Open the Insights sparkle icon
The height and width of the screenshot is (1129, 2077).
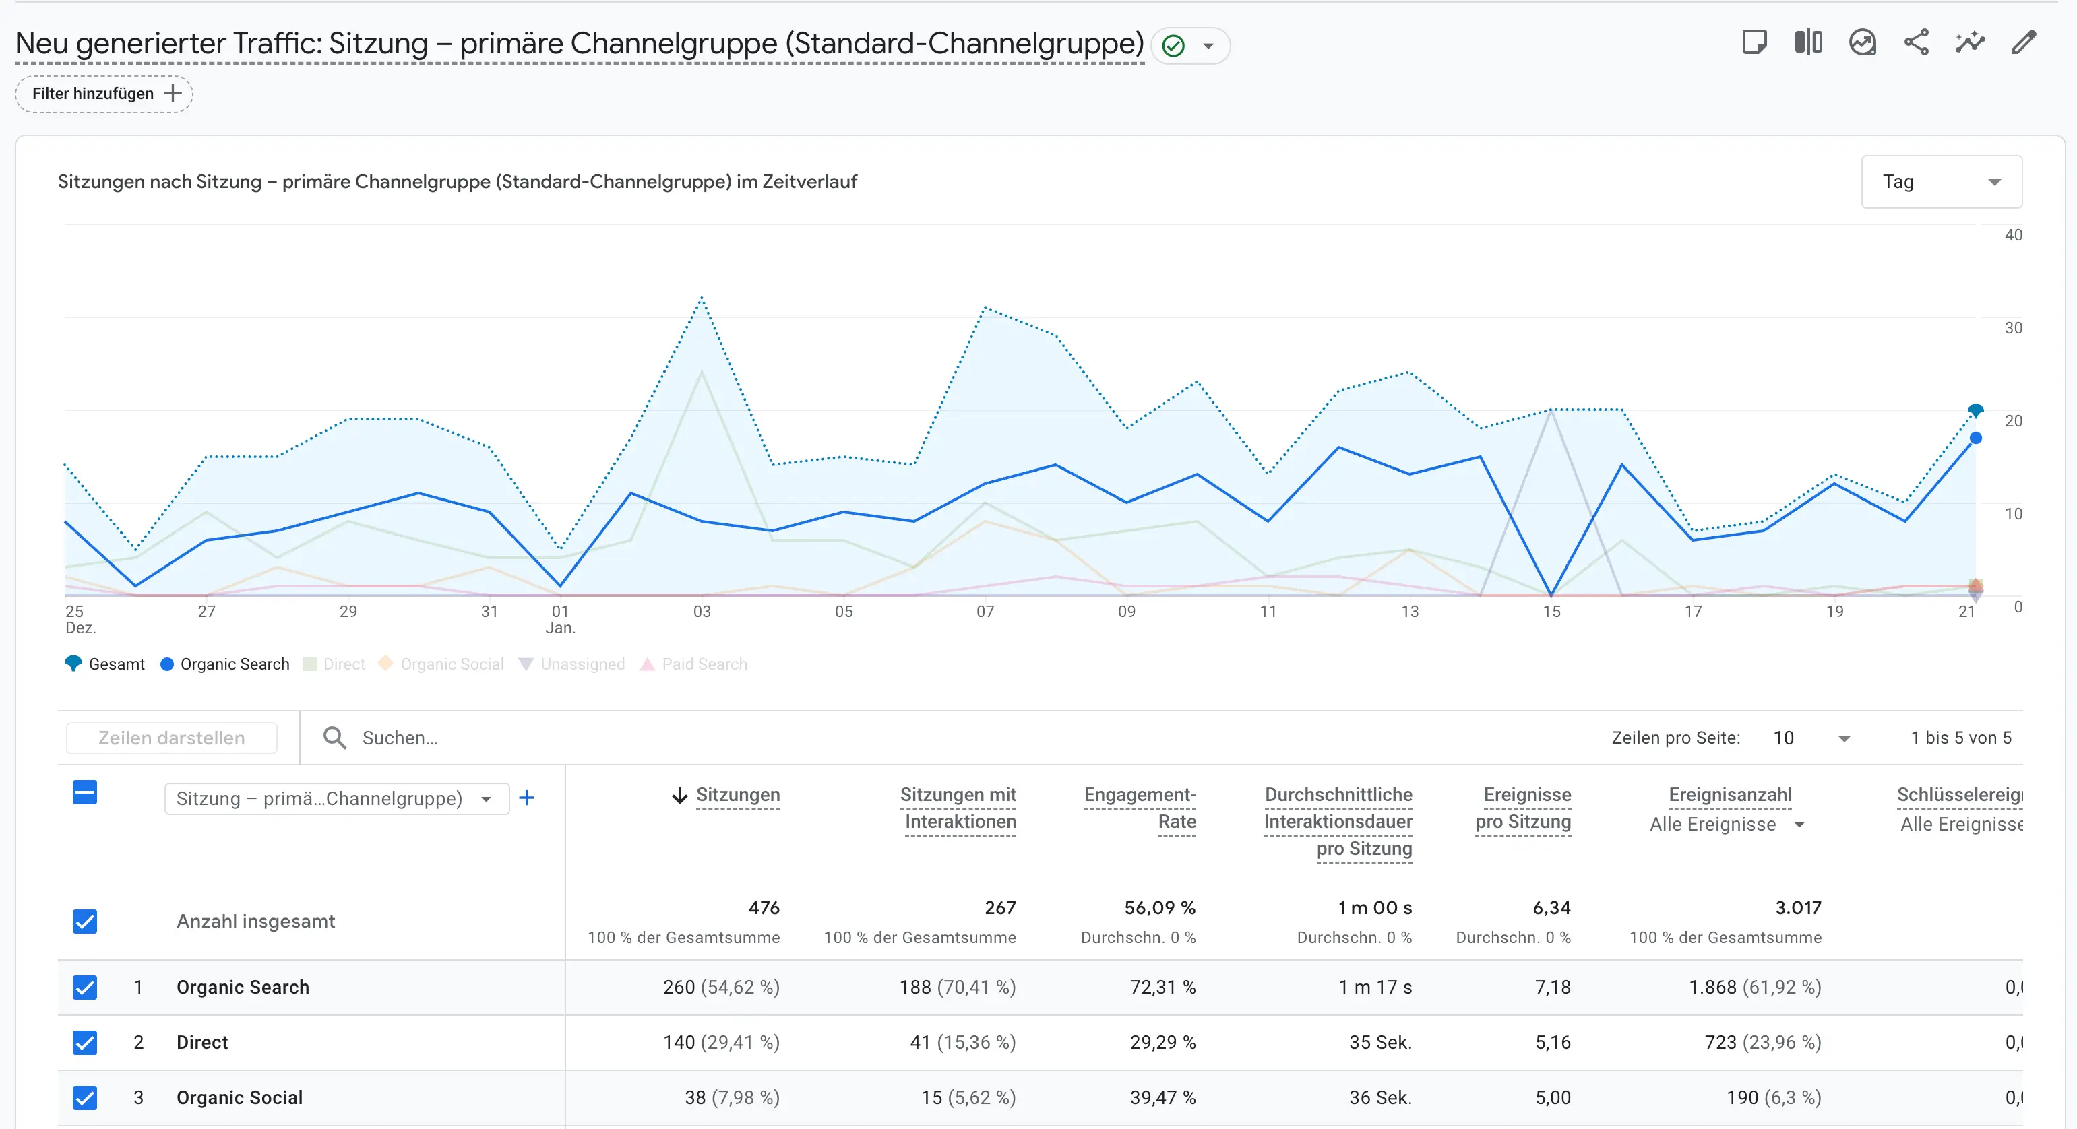tap(1970, 42)
